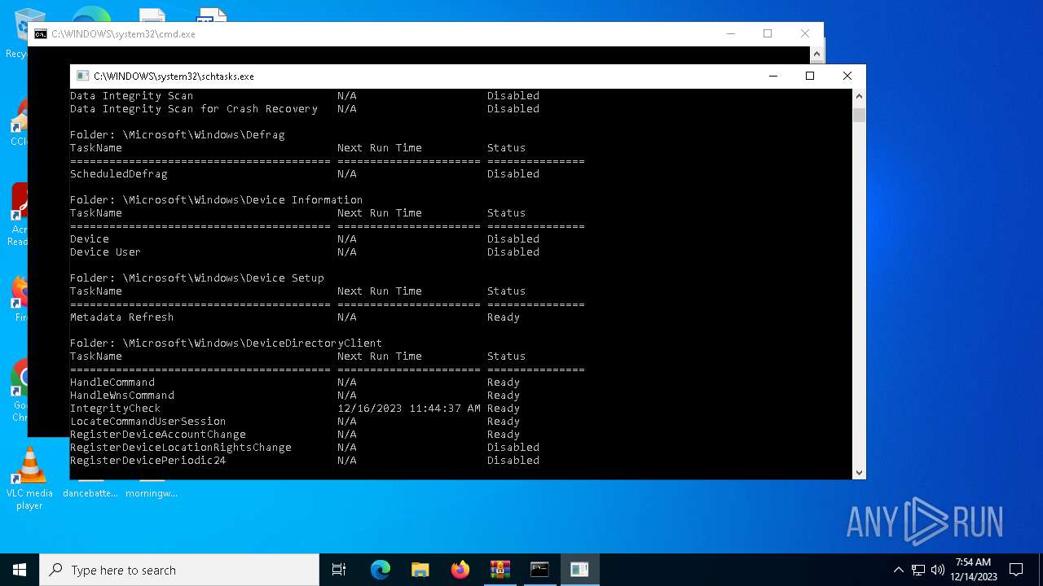1043x586 pixels.
Task: Launch Microsoft Edge from the taskbar
Action: pyautogui.click(x=381, y=570)
